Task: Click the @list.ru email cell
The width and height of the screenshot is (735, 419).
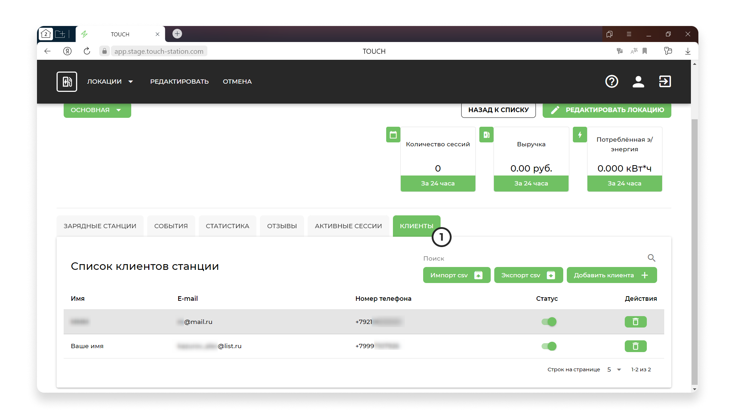Action: 209,346
